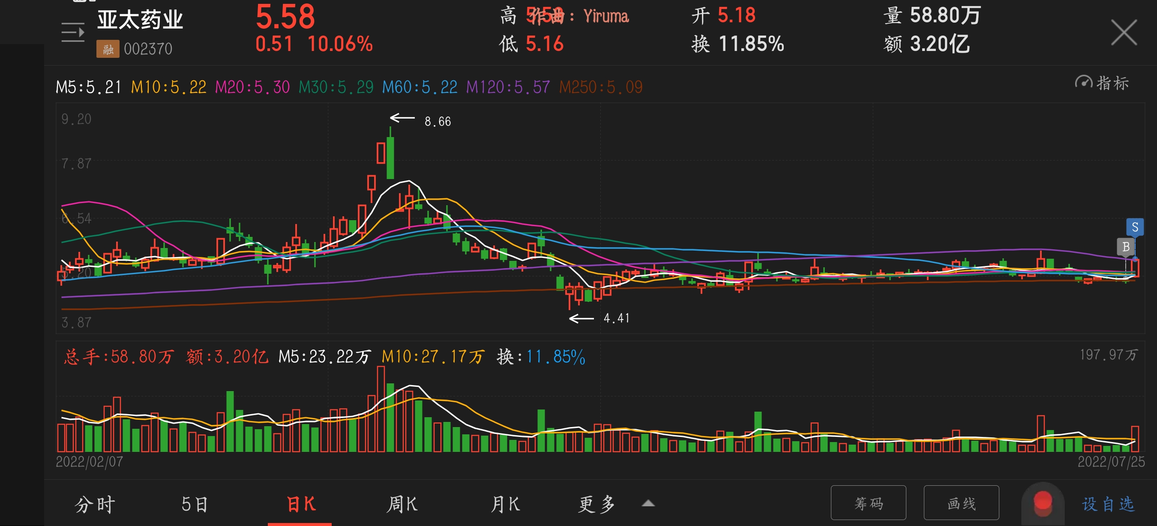Open the stock list sidebar icon

(x=73, y=32)
